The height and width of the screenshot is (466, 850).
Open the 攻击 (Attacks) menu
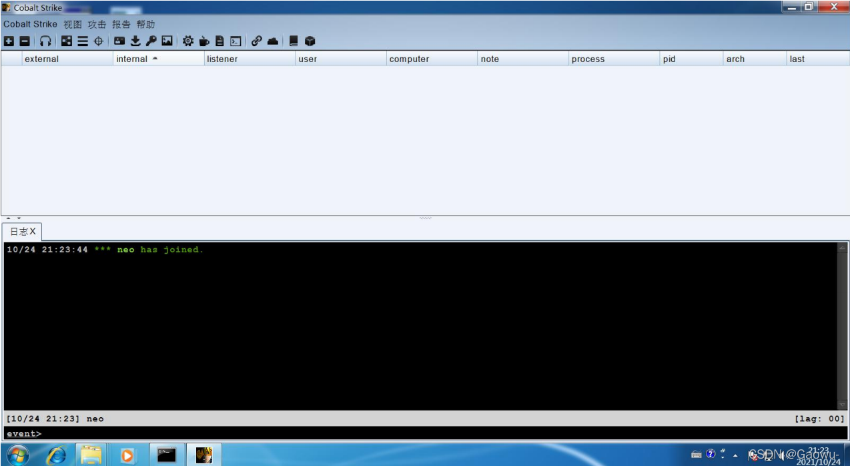(x=97, y=24)
